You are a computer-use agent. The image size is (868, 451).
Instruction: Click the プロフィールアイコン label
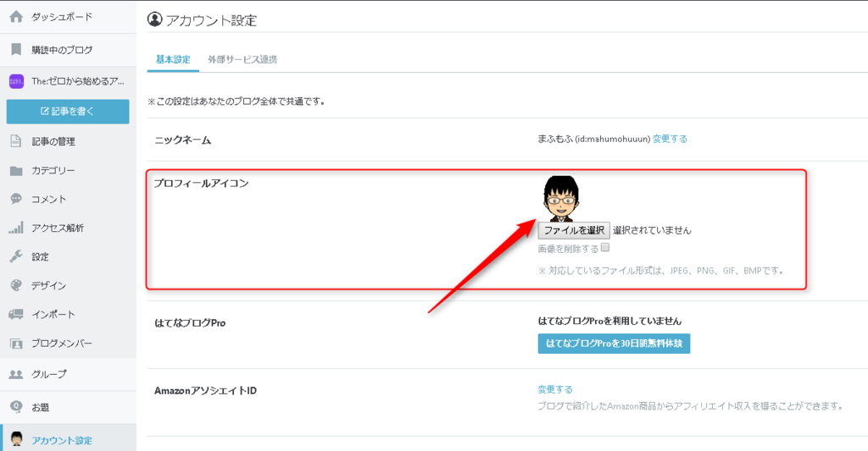202,183
